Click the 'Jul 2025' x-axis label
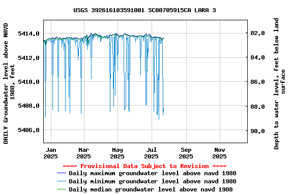 click(x=152, y=153)
